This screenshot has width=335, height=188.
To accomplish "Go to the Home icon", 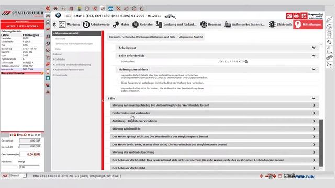I will click(x=55, y=9).
